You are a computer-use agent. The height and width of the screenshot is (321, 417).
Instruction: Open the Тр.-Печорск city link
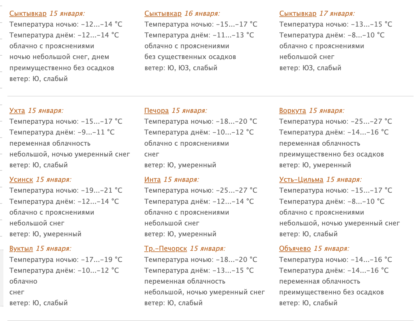click(166, 249)
